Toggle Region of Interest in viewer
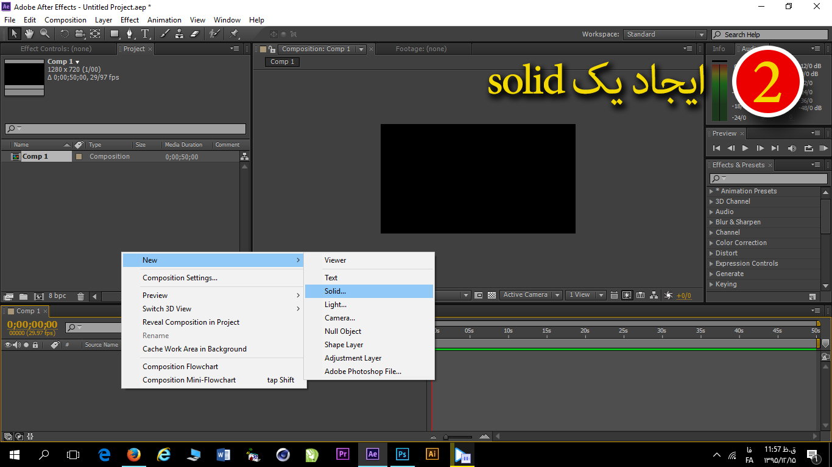The image size is (832, 467). coord(479,295)
